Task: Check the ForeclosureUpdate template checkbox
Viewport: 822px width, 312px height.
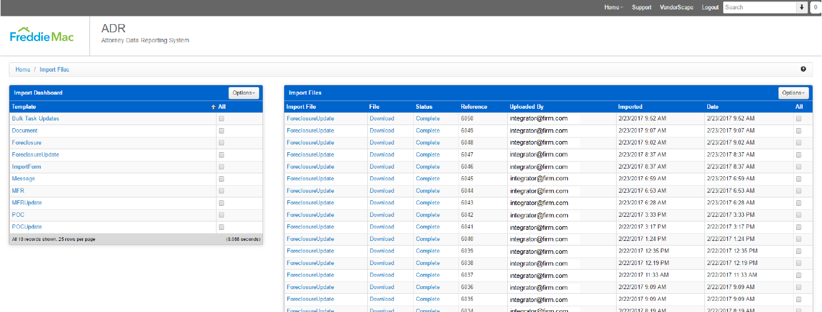Action: coord(221,155)
